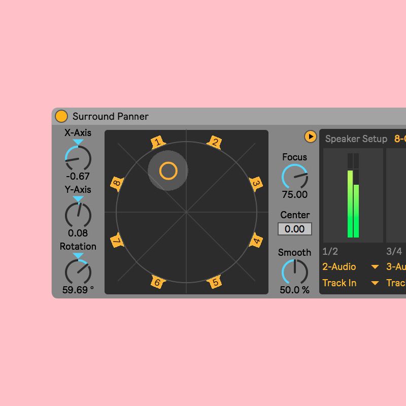
Task: Click speaker marker 7 on the panner
Action: click(x=117, y=240)
